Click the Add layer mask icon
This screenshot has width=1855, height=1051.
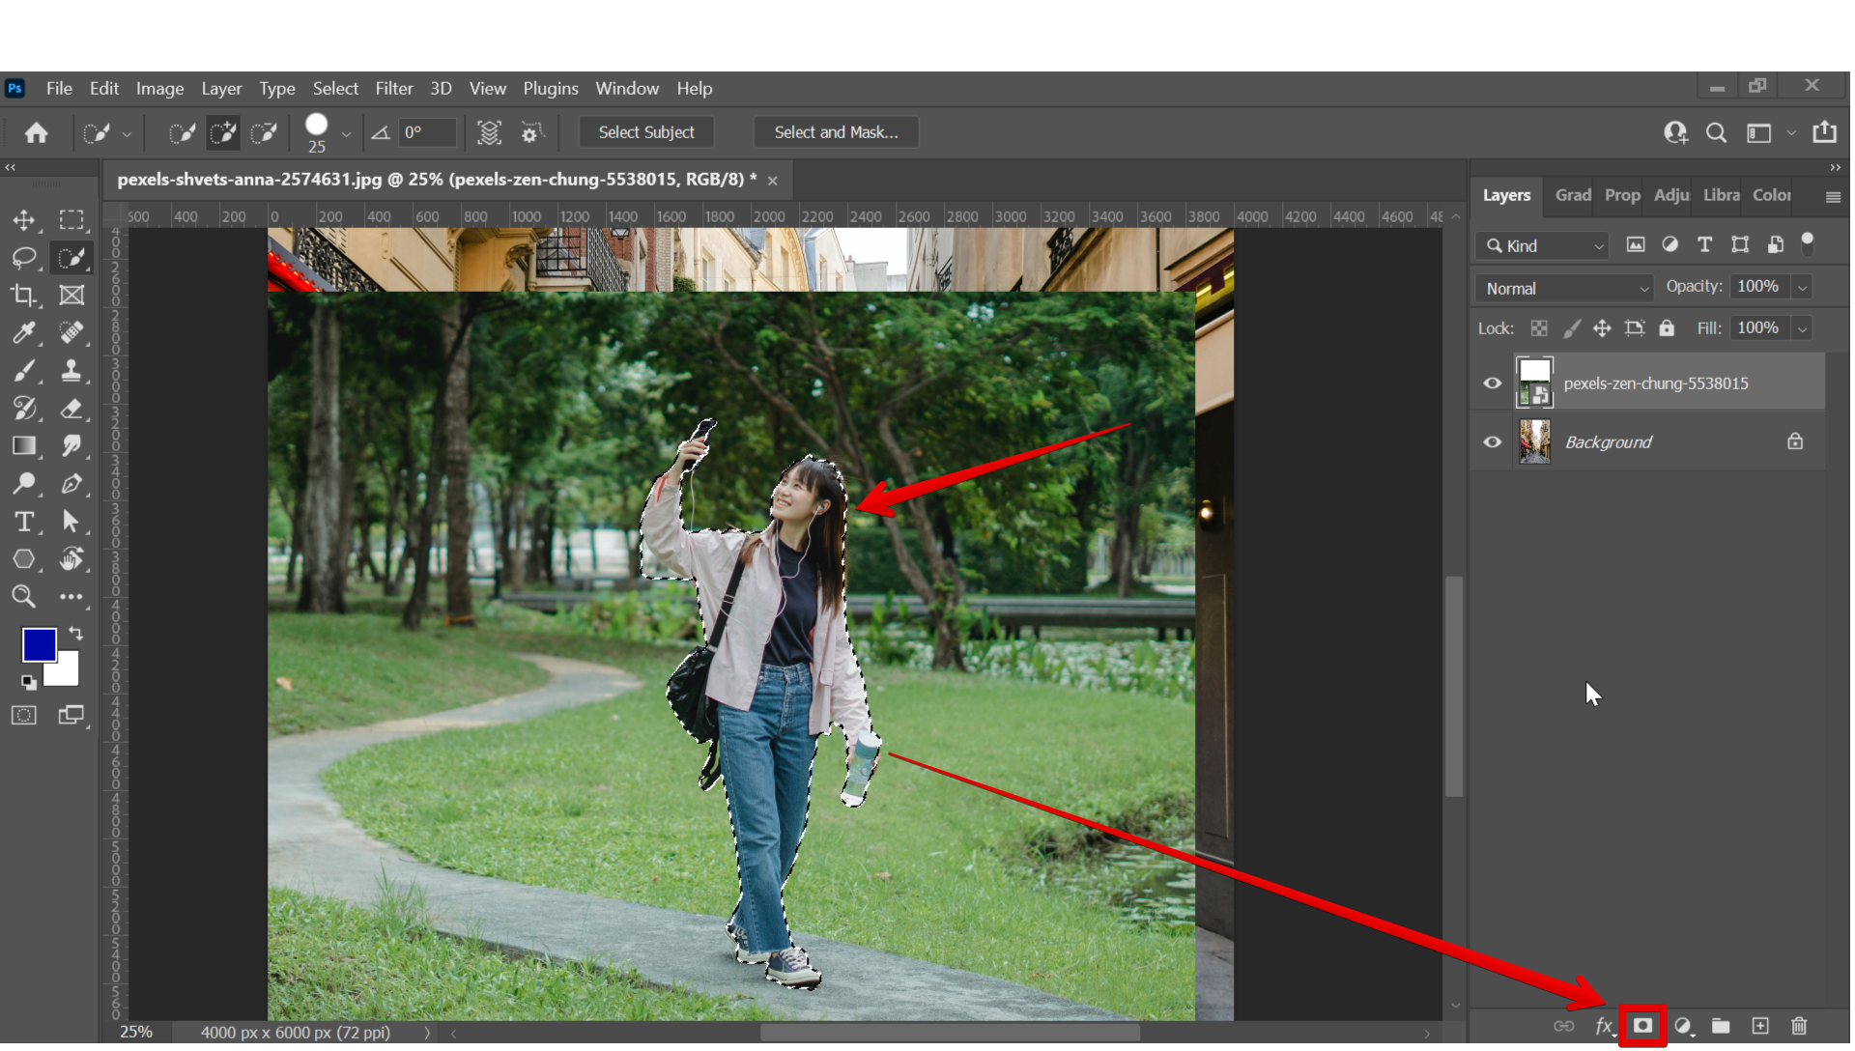click(1642, 1026)
